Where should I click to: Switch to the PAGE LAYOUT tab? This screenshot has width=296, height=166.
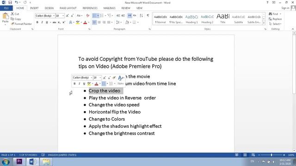point(68,8)
